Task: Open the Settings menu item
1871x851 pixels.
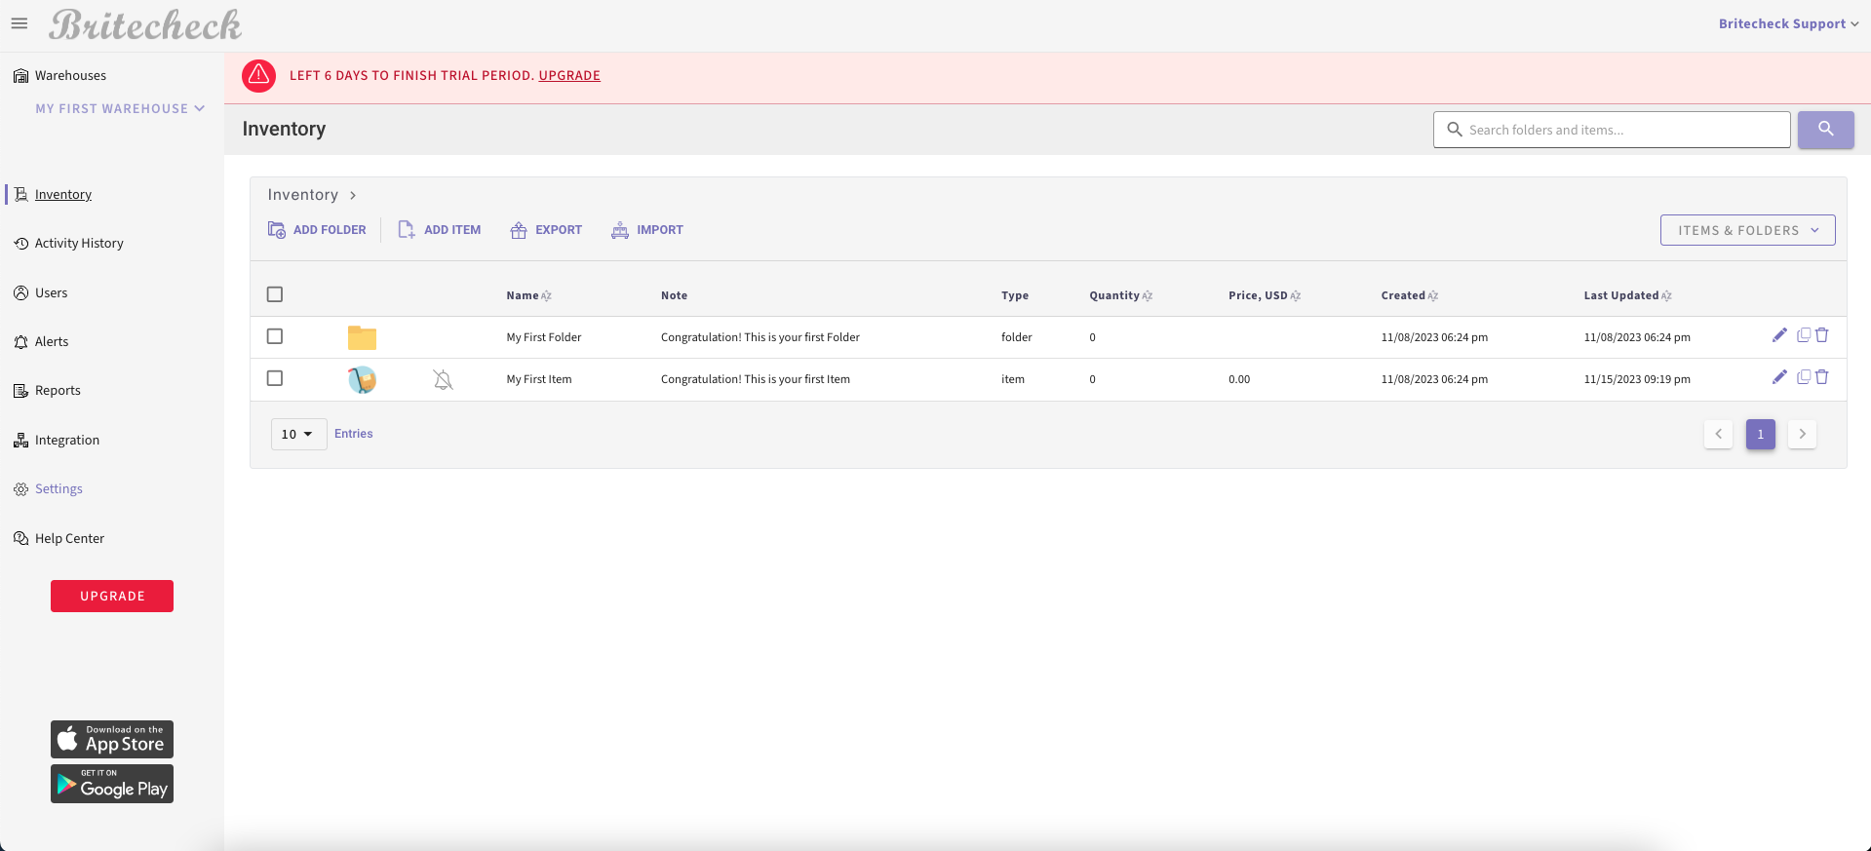Action: coord(58,489)
